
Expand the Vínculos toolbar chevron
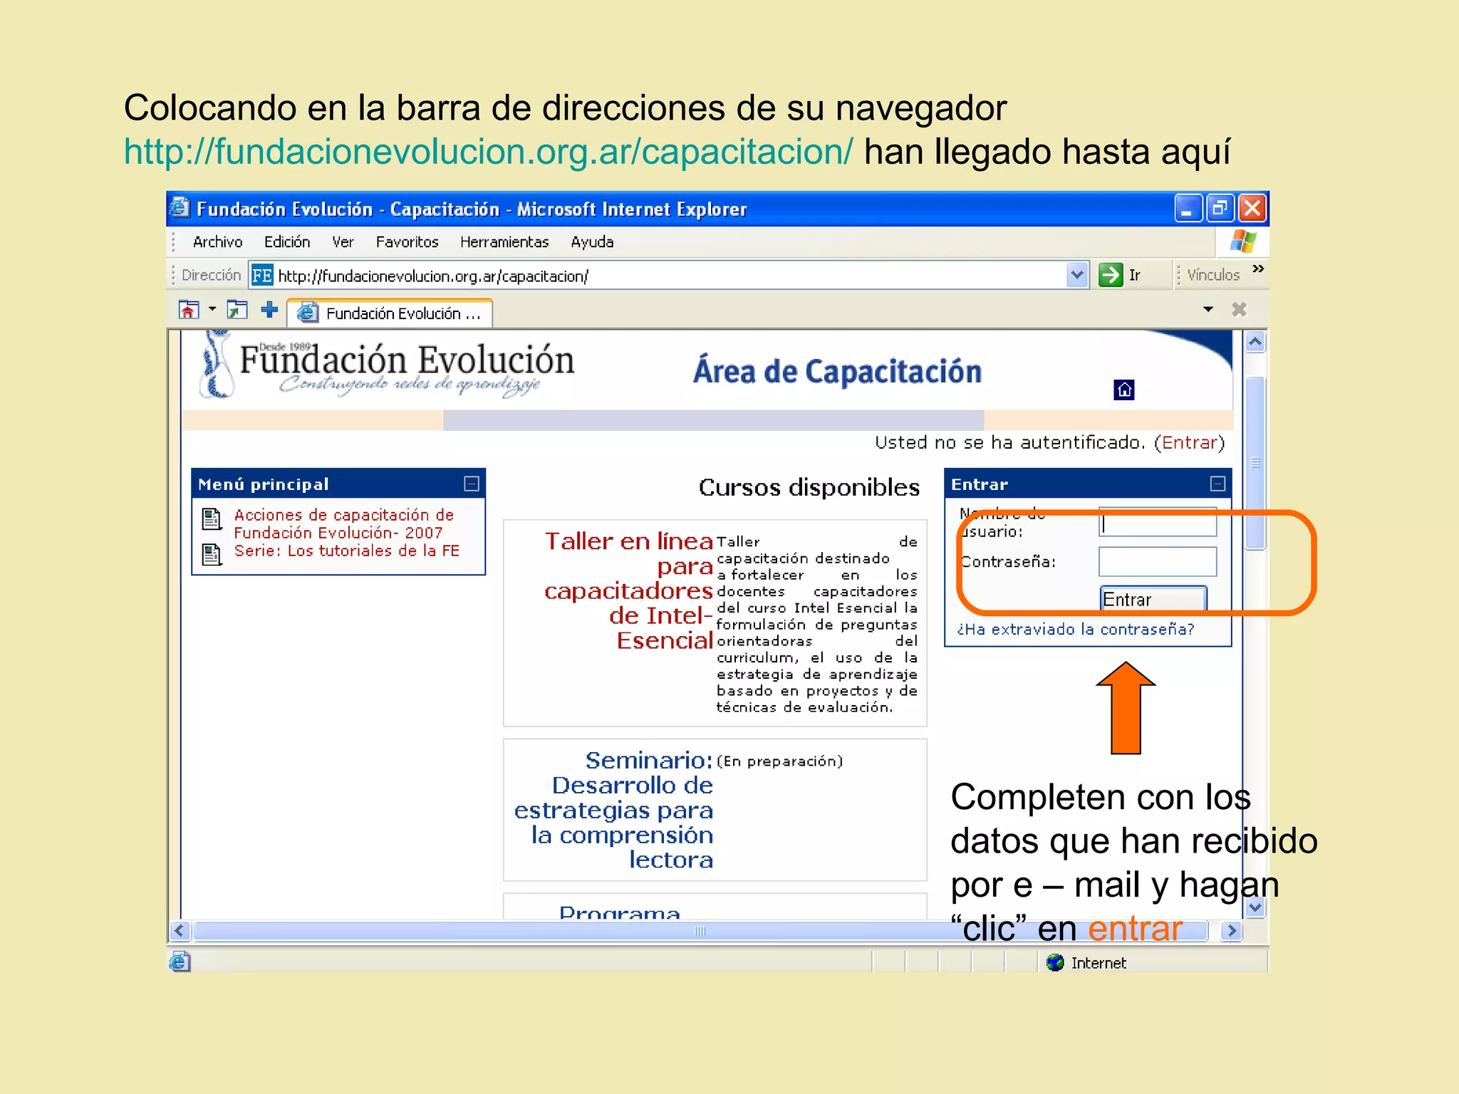click(x=1258, y=269)
